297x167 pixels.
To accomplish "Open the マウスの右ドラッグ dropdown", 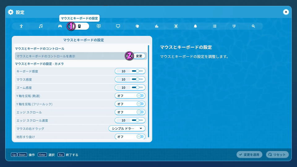I will [127, 128].
